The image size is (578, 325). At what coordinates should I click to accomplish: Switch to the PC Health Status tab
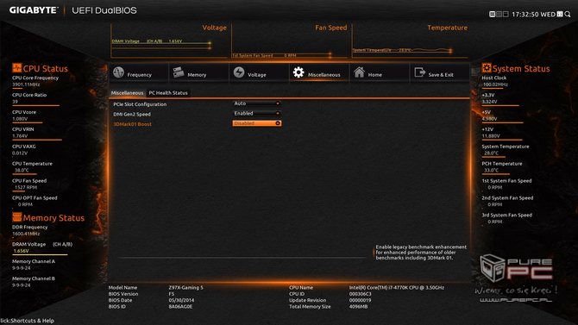(x=168, y=93)
